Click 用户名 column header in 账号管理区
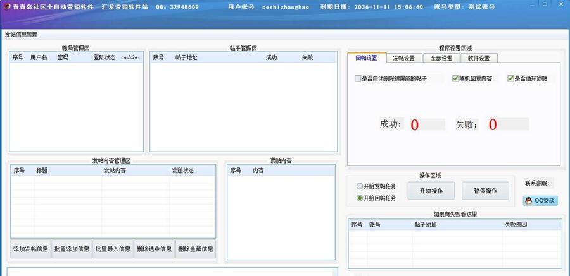This screenshot has height=276, width=570. click(x=39, y=57)
